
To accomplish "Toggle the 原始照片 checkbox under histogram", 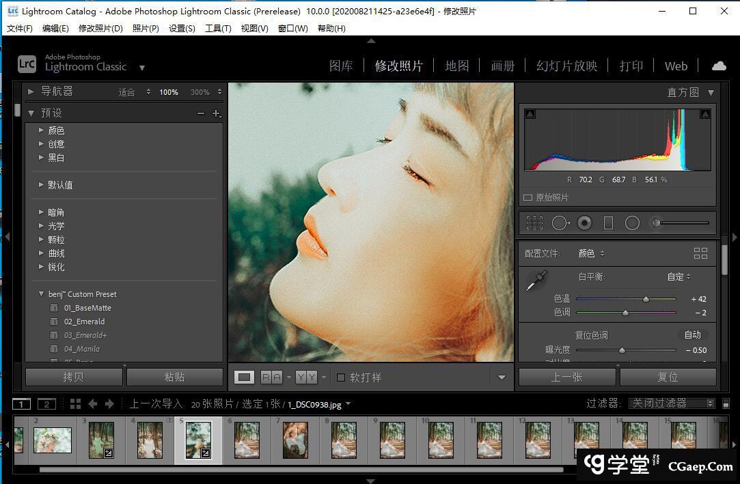I will [x=527, y=197].
